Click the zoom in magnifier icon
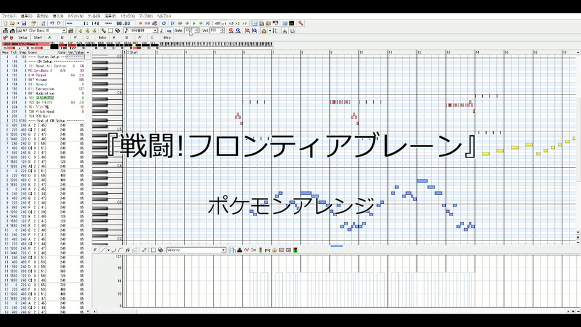Viewport: 581px width, 327px height. [231, 31]
